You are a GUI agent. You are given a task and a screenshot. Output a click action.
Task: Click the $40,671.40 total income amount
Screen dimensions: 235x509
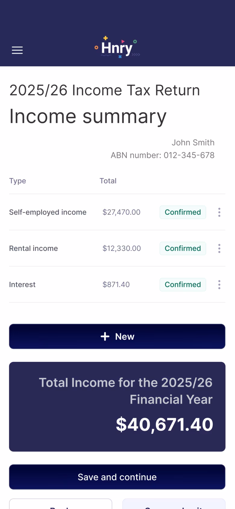coord(164,424)
